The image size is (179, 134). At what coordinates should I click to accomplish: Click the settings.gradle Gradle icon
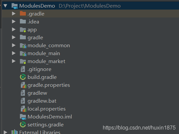tap(23, 124)
